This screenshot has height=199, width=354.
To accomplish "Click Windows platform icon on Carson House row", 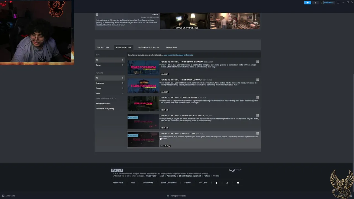I will [x=257, y=98].
